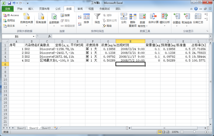
Task: Switch to Page Break Preview in status bar
Action: pyautogui.click(x=168, y=132)
